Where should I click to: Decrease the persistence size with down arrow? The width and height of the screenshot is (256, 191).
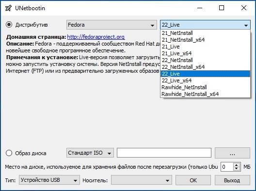[237, 169]
